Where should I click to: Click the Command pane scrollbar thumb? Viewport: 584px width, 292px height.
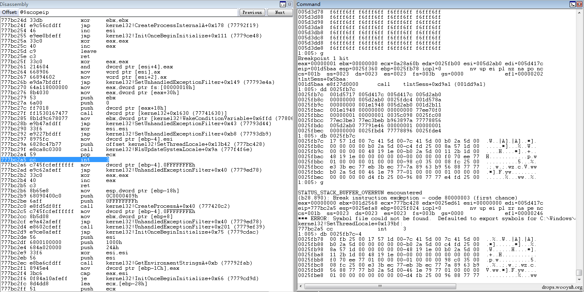[x=579, y=273]
